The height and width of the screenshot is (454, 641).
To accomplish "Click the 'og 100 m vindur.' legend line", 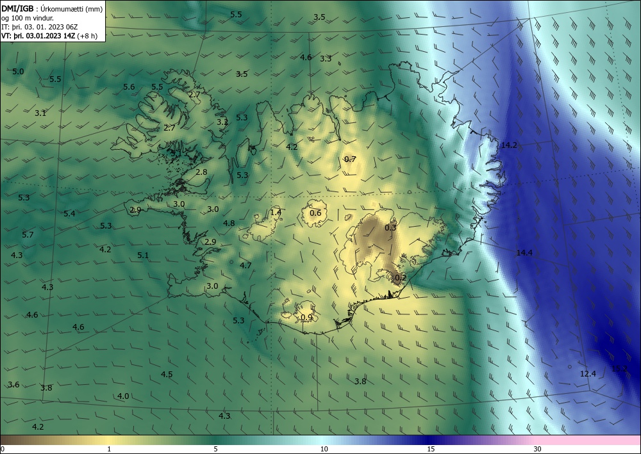I will pos(28,19).
